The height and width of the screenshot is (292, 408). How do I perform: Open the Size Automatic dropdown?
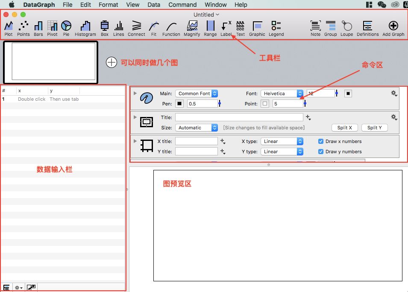197,128
